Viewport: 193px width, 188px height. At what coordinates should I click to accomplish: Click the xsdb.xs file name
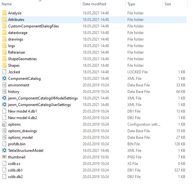click(x=14, y=164)
